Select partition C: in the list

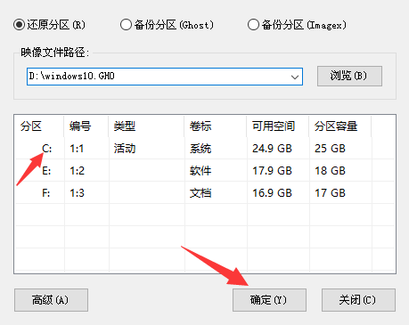46,149
